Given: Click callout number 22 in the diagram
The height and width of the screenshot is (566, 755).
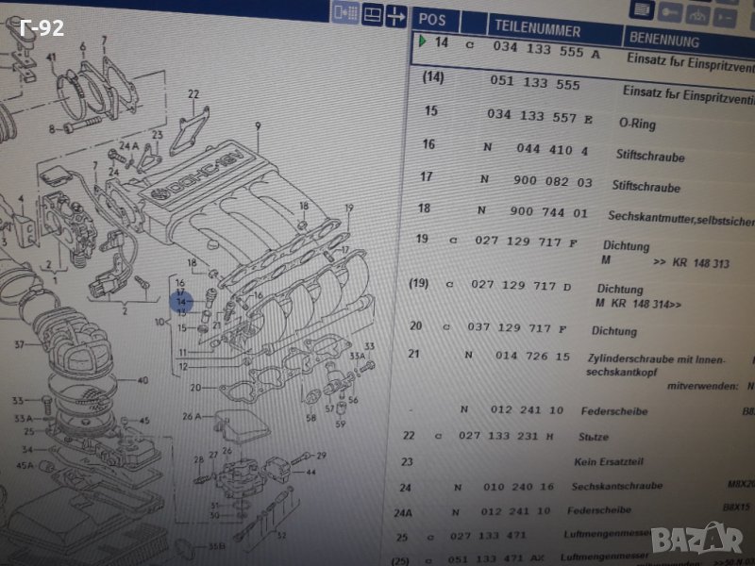Looking at the screenshot, I should click(x=193, y=94).
